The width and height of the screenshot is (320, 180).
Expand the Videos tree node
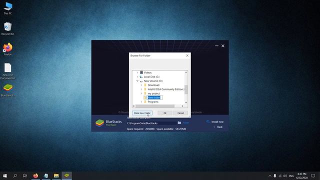click(137, 72)
